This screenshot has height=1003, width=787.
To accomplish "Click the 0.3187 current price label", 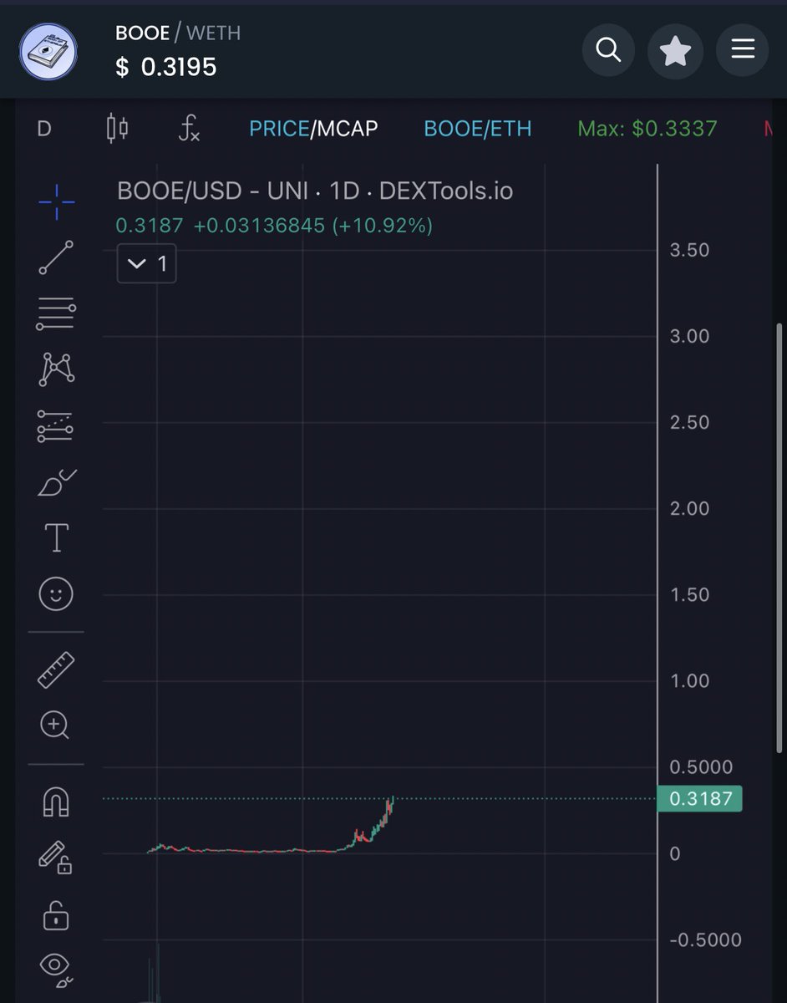I will [x=700, y=798].
